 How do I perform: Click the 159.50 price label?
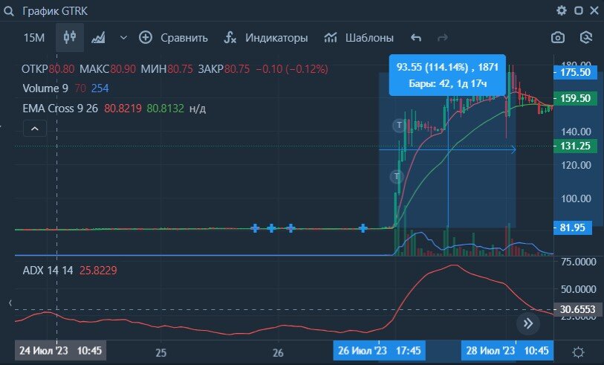click(575, 98)
